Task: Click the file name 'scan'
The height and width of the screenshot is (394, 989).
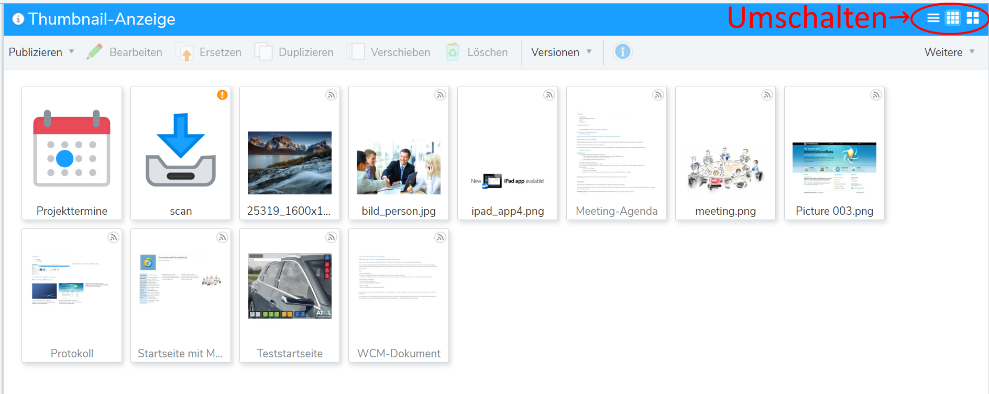Action: pos(181,211)
